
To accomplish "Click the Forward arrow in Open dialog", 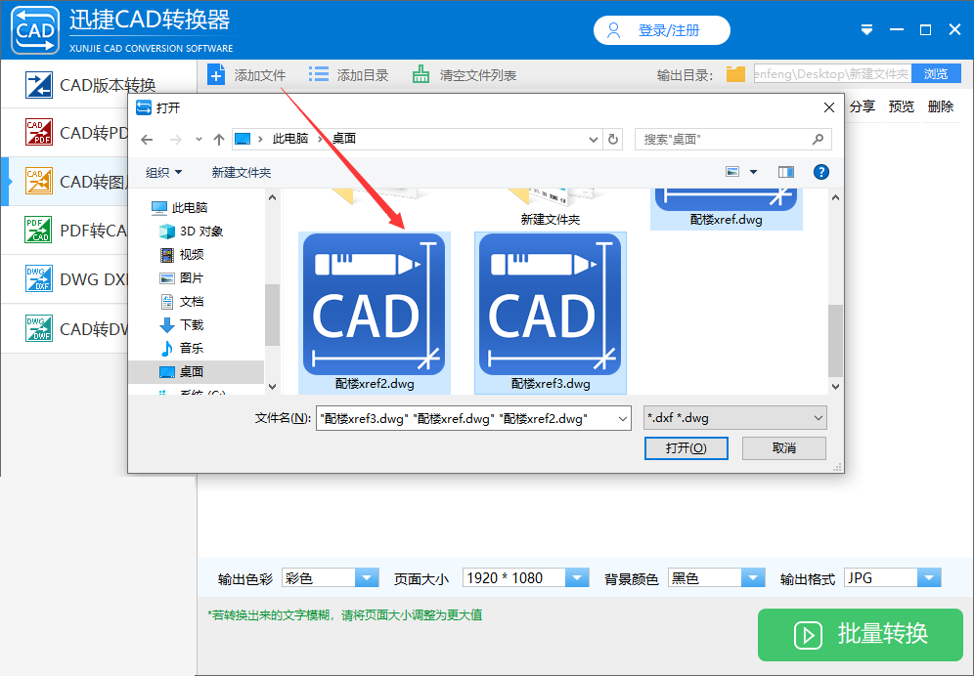I will (x=176, y=140).
